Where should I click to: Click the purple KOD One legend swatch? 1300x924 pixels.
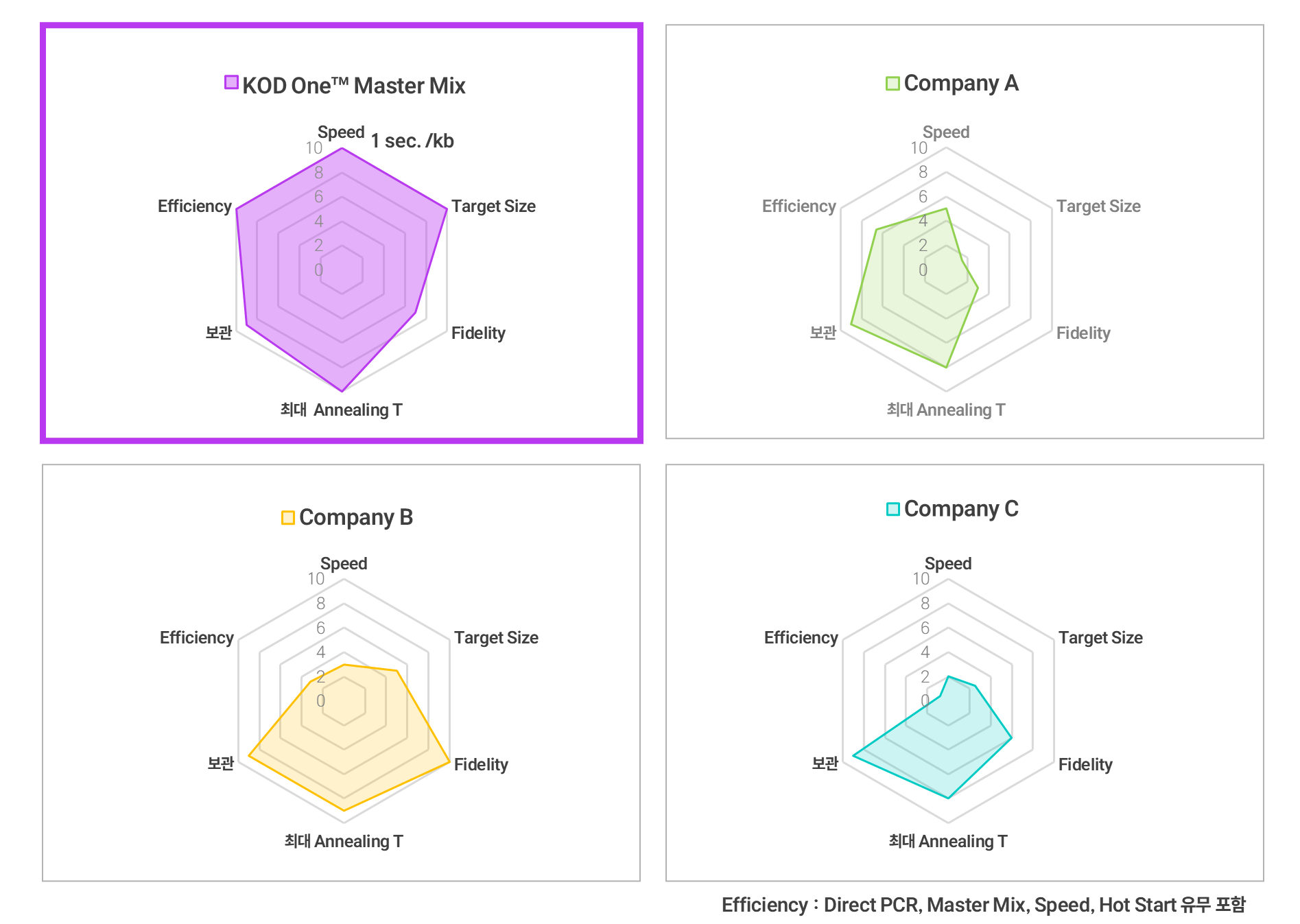(231, 83)
